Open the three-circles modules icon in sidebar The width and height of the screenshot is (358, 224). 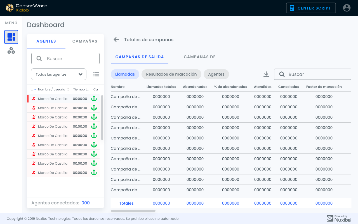[x=11, y=51]
